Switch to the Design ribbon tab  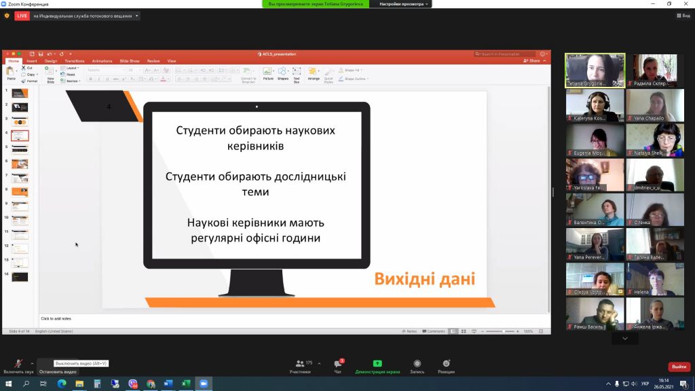[x=51, y=61]
